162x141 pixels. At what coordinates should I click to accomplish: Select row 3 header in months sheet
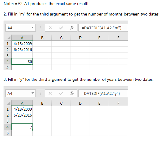(x=7, y=55)
